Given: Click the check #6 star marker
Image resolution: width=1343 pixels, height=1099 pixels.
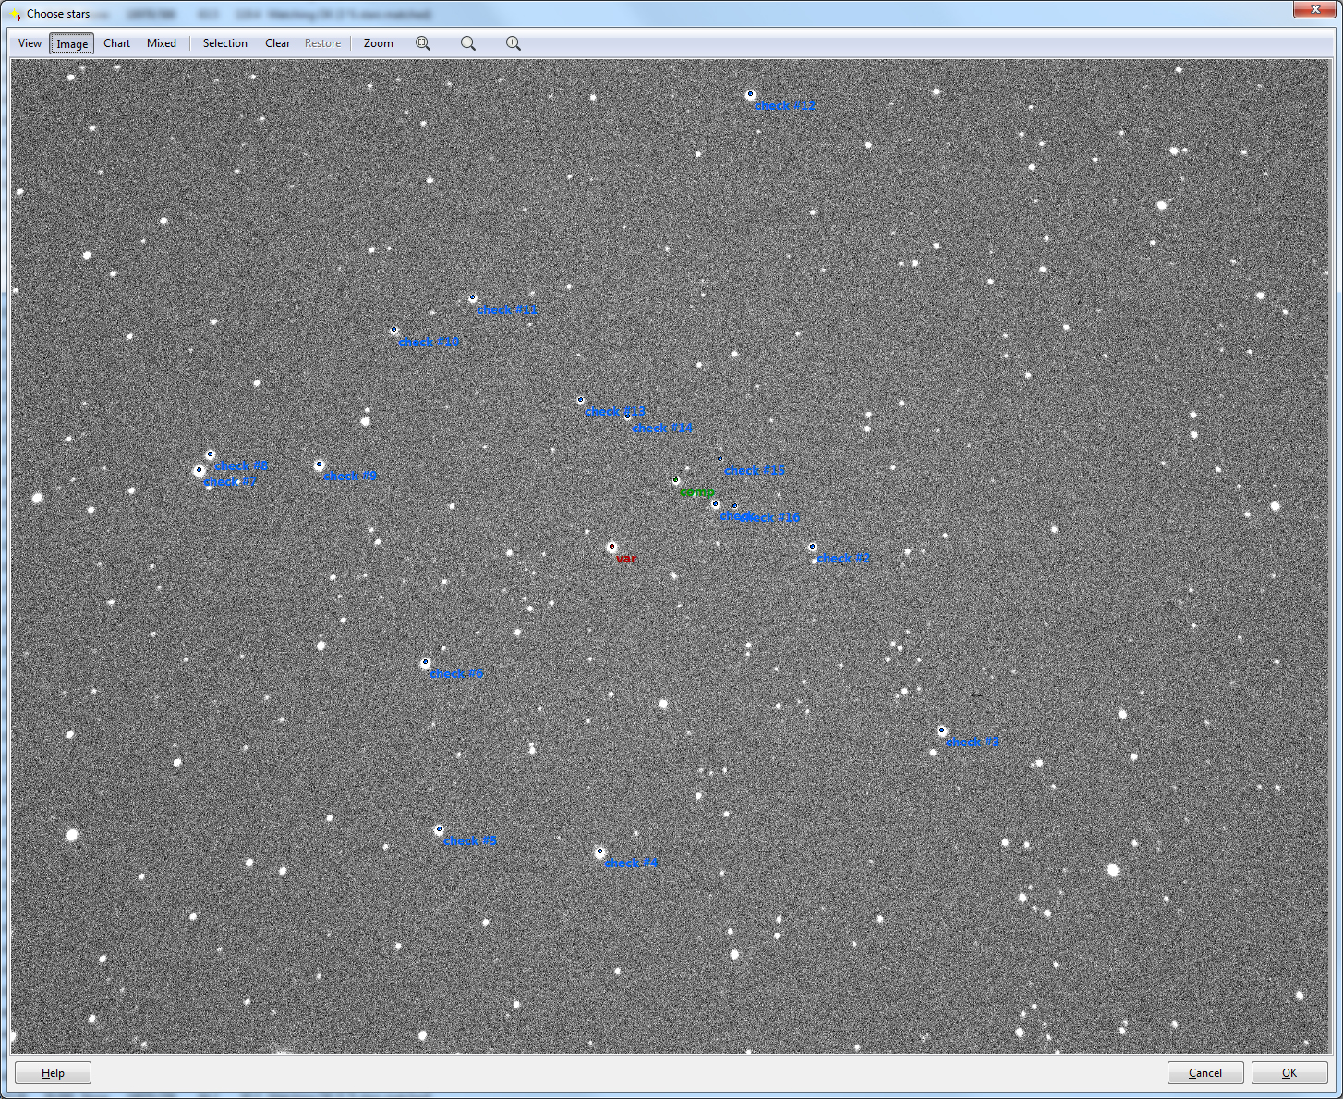Looking at the screenshot, I should pyautogui.click(x=426, y=662).
